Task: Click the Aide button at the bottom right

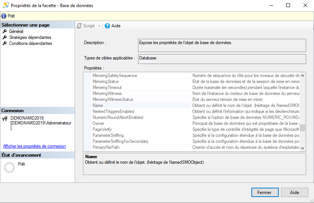Action: click(294, 193)
